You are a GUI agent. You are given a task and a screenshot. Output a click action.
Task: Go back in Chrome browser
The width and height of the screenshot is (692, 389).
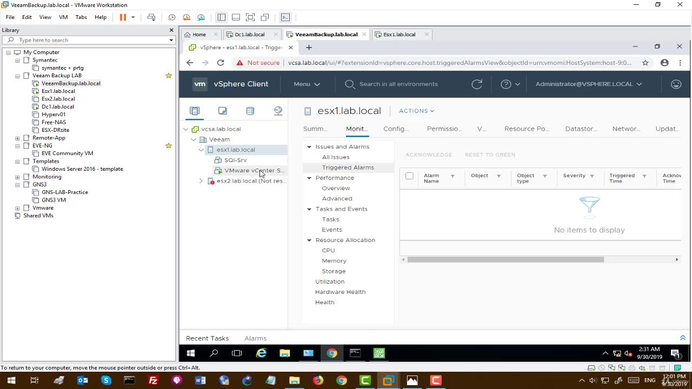pyautogui.click(x=190, y=63)
